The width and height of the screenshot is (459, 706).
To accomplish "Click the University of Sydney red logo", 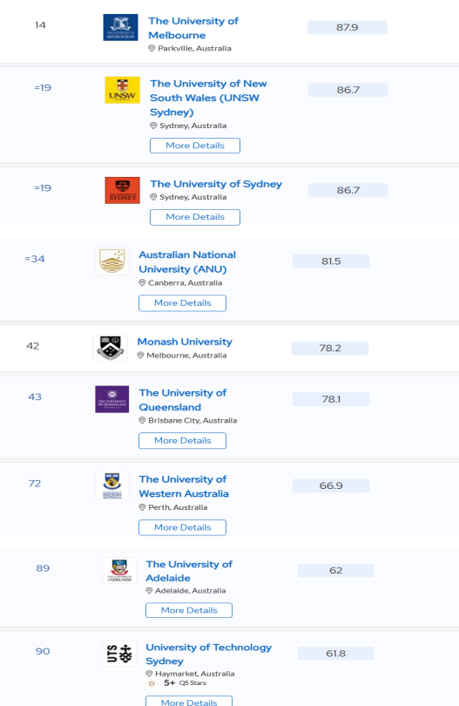I will 123,191.
